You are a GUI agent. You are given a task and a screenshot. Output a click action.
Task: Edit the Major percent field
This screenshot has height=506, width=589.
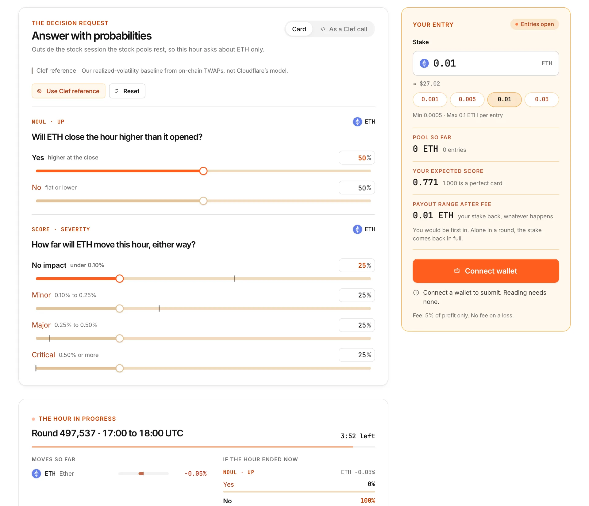[356, 325]
